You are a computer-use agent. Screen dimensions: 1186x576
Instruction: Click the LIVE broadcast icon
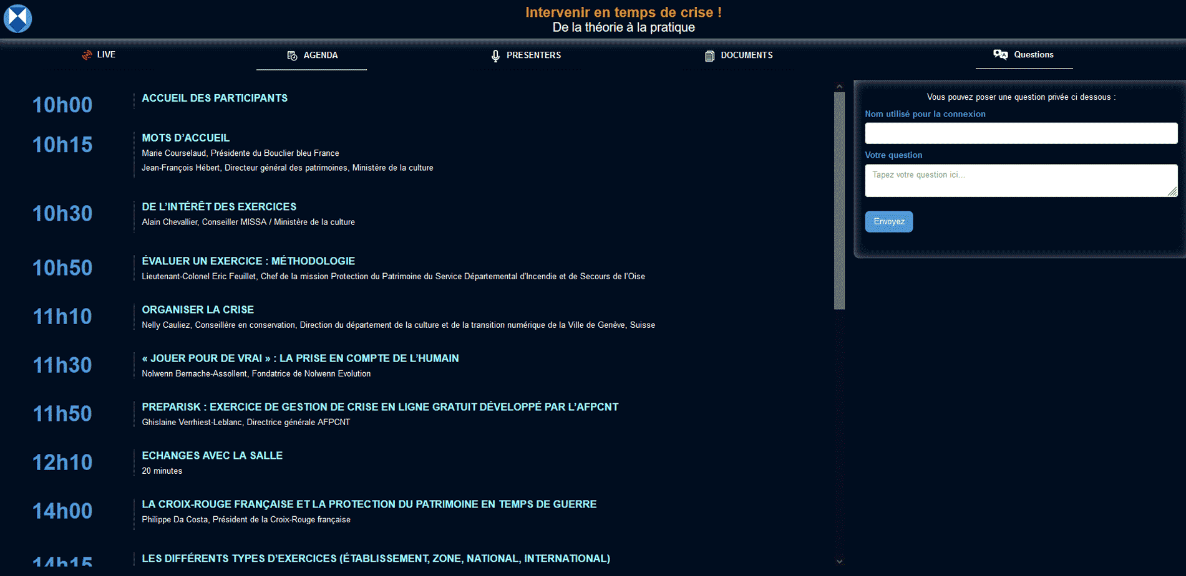click(87, 55)
